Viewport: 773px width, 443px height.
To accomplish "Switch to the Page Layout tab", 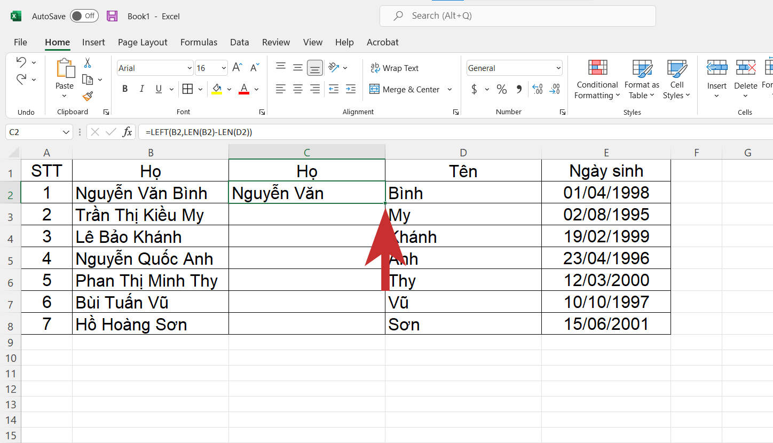I will pyautogui.click(x=143, y=42).
